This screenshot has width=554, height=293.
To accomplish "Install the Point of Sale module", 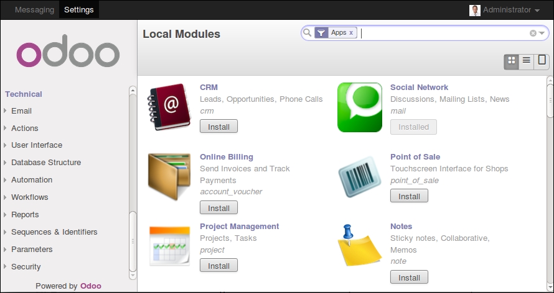I will tap(409, 196).
